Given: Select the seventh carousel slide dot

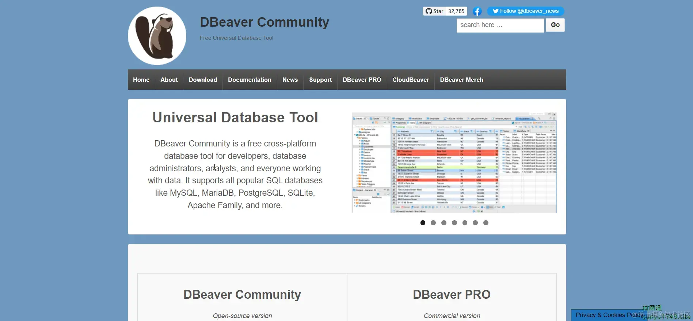Looking at the screenshot, I should (x=486, y=223).
